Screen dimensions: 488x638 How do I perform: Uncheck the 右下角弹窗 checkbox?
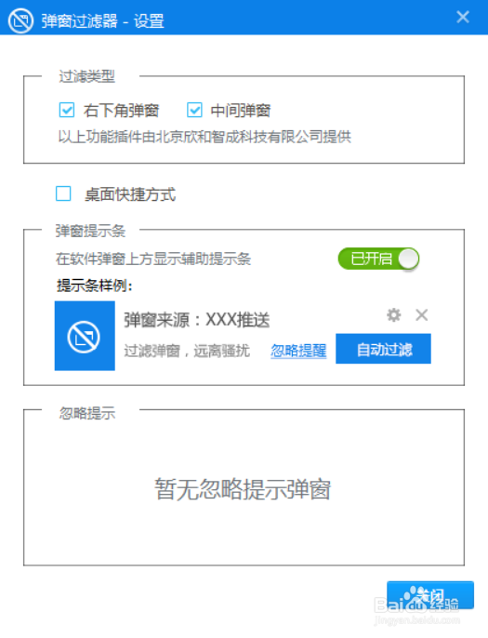pos(67,110)
